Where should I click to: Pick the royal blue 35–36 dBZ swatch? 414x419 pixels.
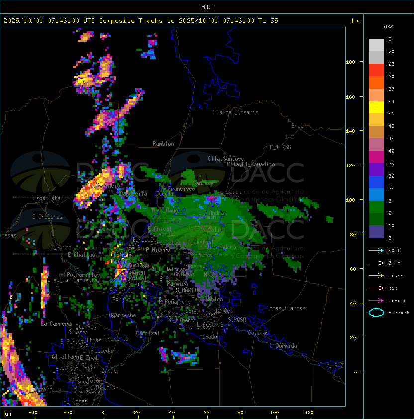(376, 182)
